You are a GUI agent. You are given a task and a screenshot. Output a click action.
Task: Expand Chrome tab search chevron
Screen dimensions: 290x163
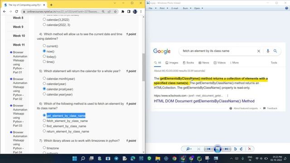[x=115, y=3]
